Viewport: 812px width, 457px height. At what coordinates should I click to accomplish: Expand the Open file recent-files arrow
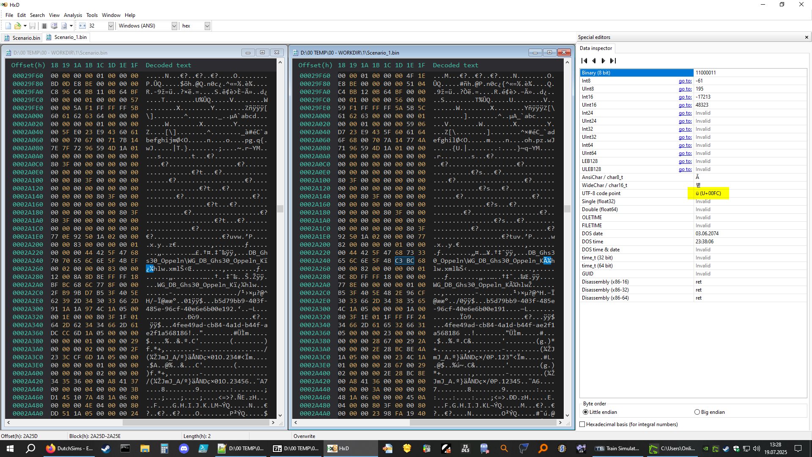(25, 26)
